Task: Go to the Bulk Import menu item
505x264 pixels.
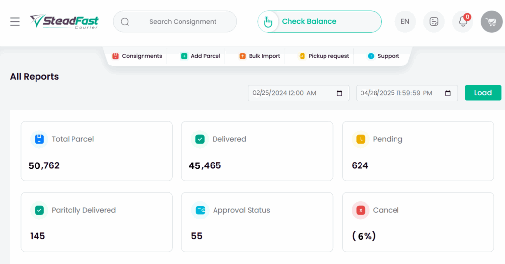Action: [259, 56]
